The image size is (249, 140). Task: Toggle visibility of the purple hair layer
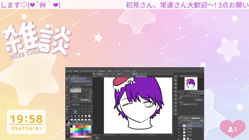[179, 129]
